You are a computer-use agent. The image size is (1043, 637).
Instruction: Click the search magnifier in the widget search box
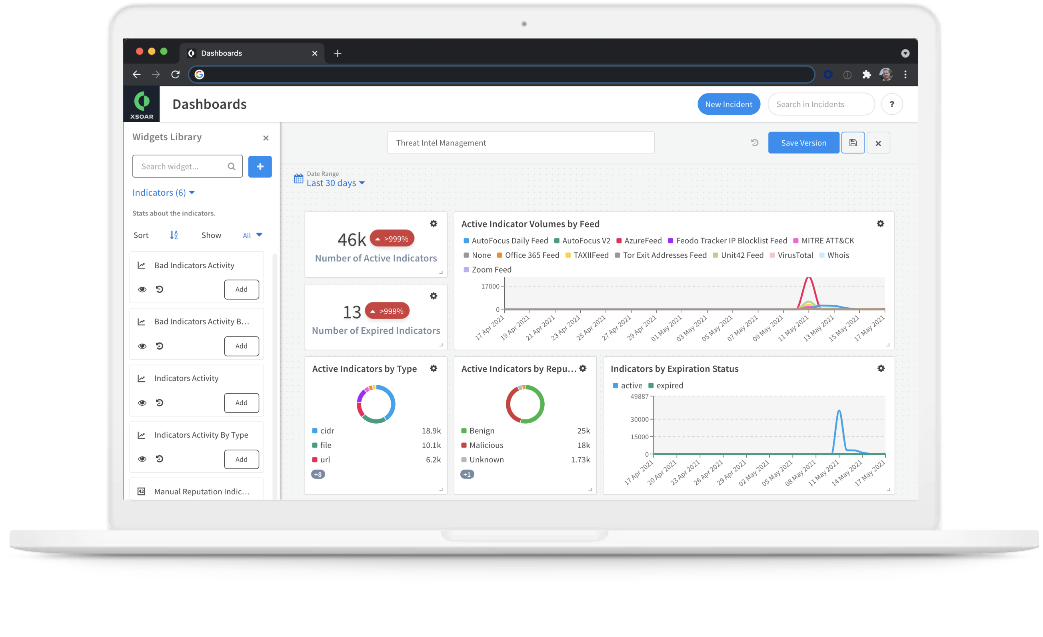pos(231,166)
